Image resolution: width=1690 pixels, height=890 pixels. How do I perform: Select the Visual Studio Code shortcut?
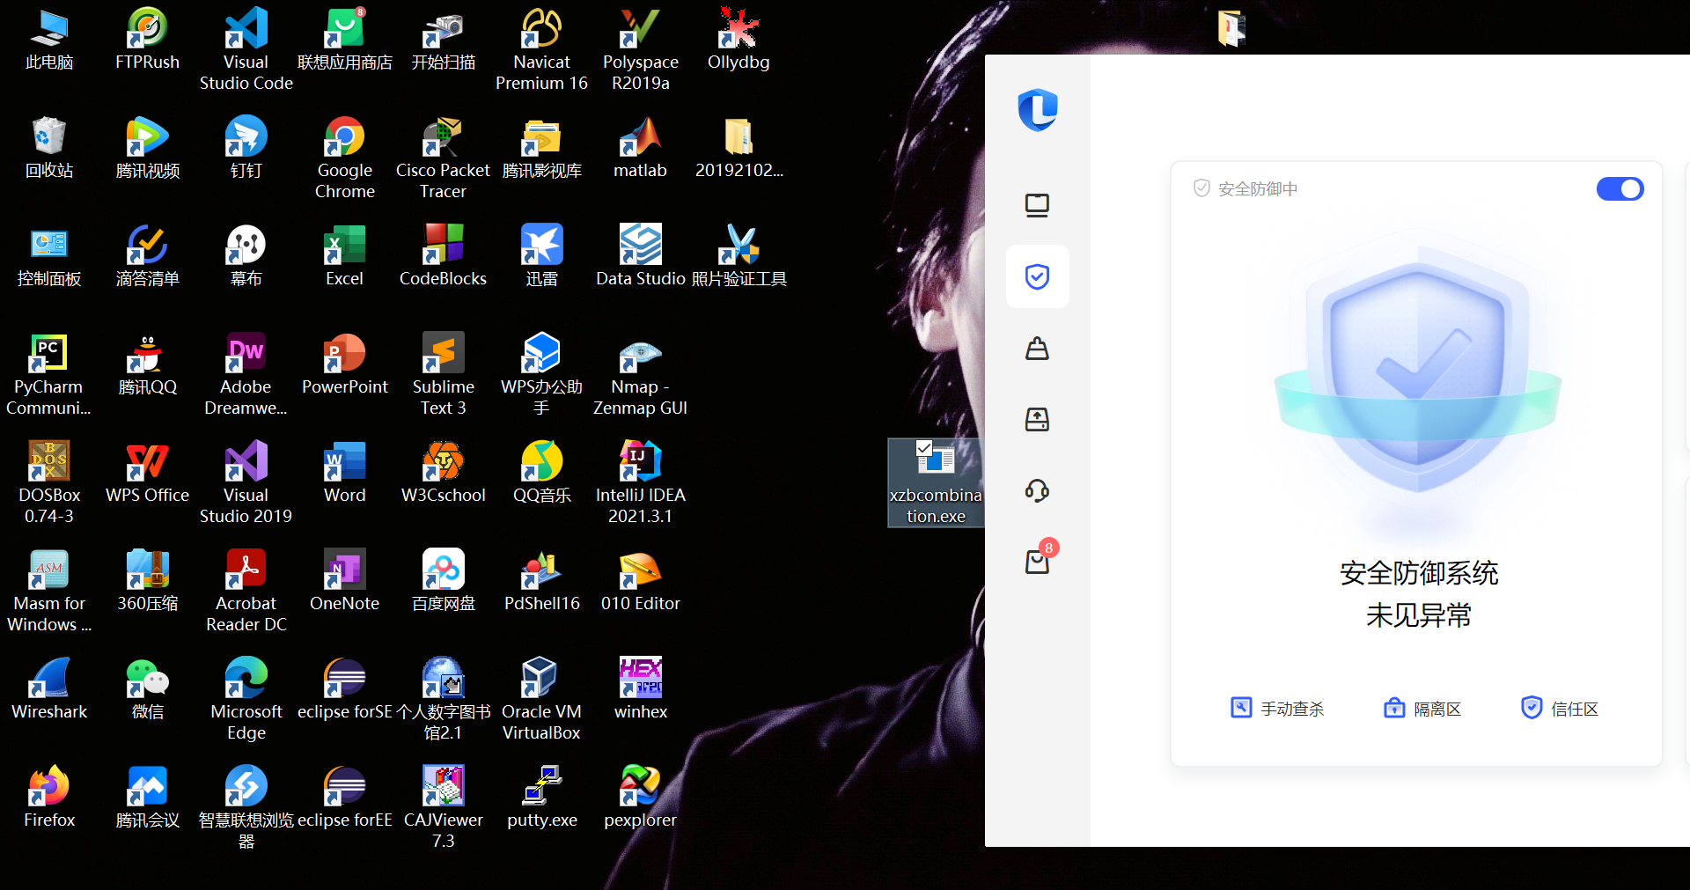click(x=246, y=49)
